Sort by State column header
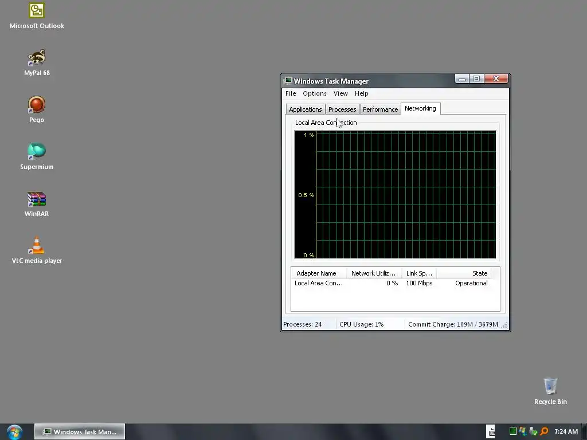The image size is (587, 440). [463, 273]
